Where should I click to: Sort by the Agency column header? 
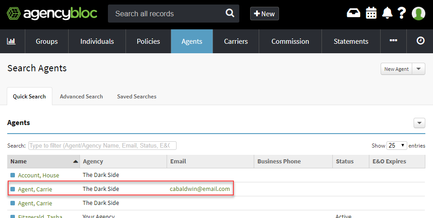123,162
